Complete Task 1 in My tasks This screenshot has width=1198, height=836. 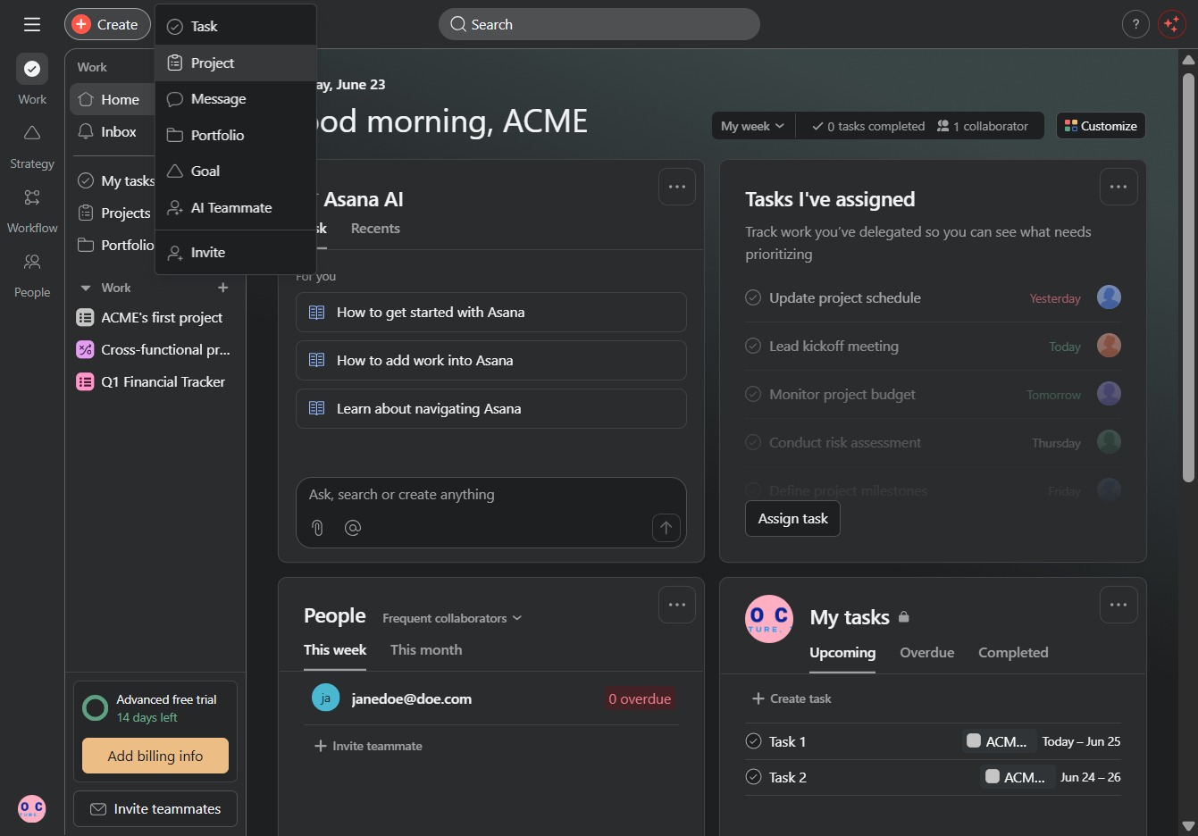point(753,741)
